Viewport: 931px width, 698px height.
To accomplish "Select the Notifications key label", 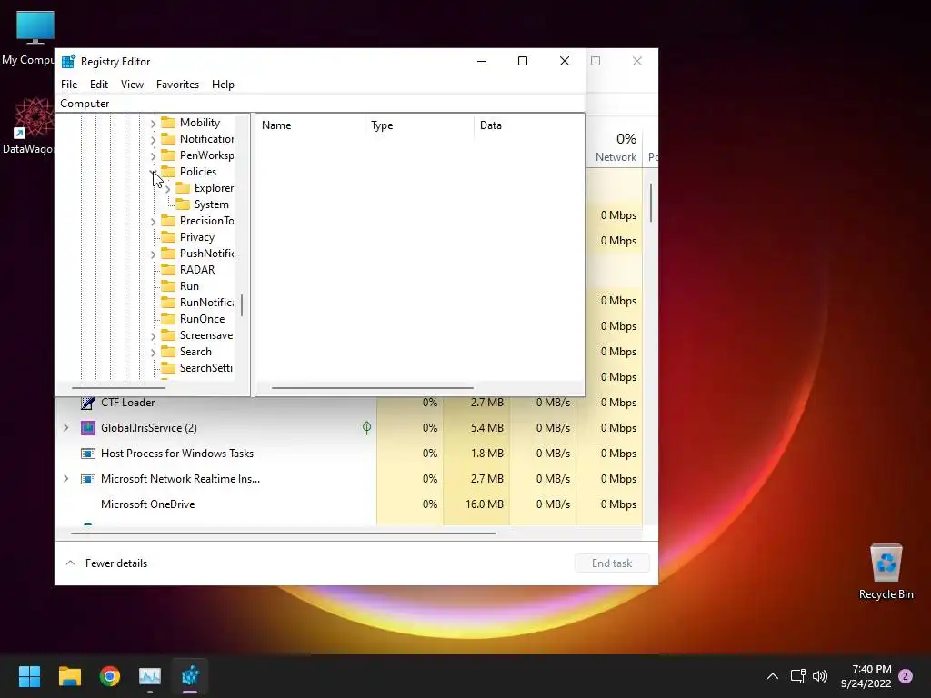I will [x=206, y=139].
